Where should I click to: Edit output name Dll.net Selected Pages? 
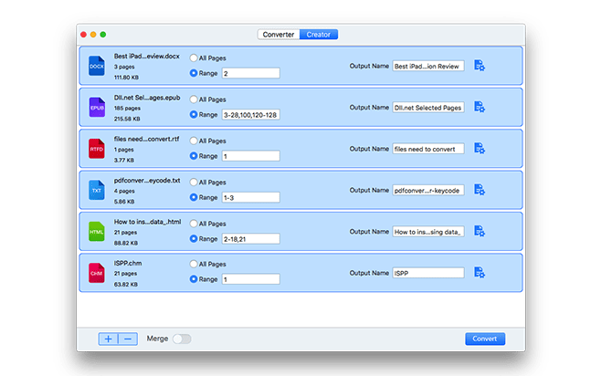click(x=428, y=108)
